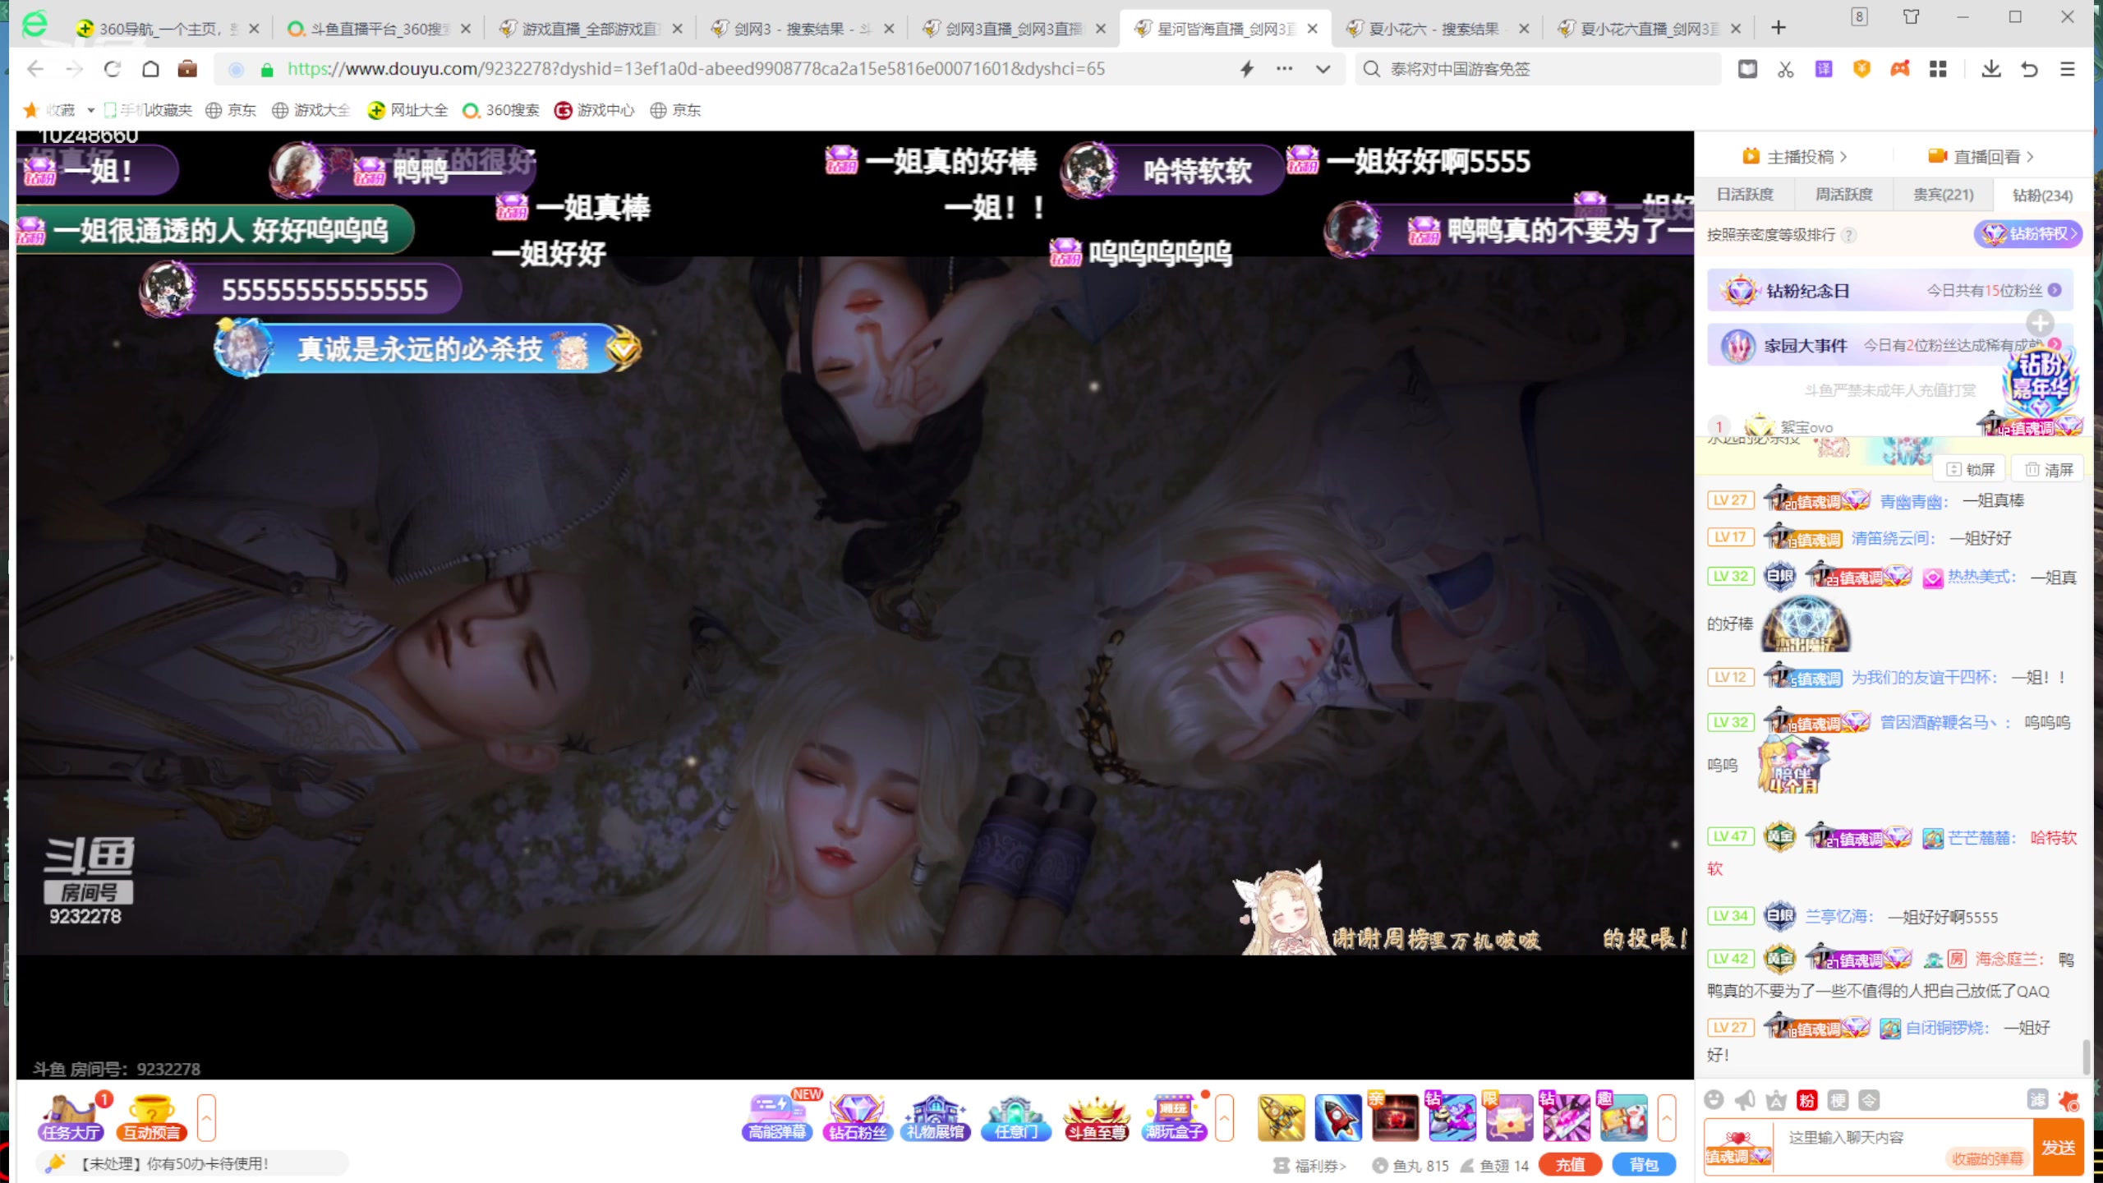The image size is (2103, 1183).
Task: Open the 钻石粉丝 diamond icon
Action: coord(857,1118)
